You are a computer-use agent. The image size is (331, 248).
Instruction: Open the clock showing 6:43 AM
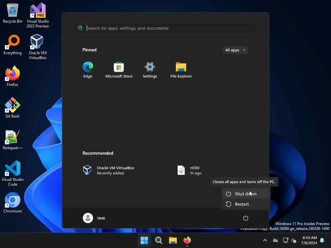pos(309,240)
